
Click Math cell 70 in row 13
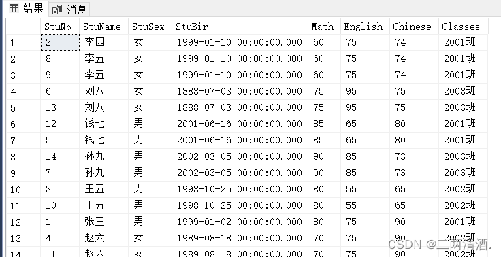324,238
